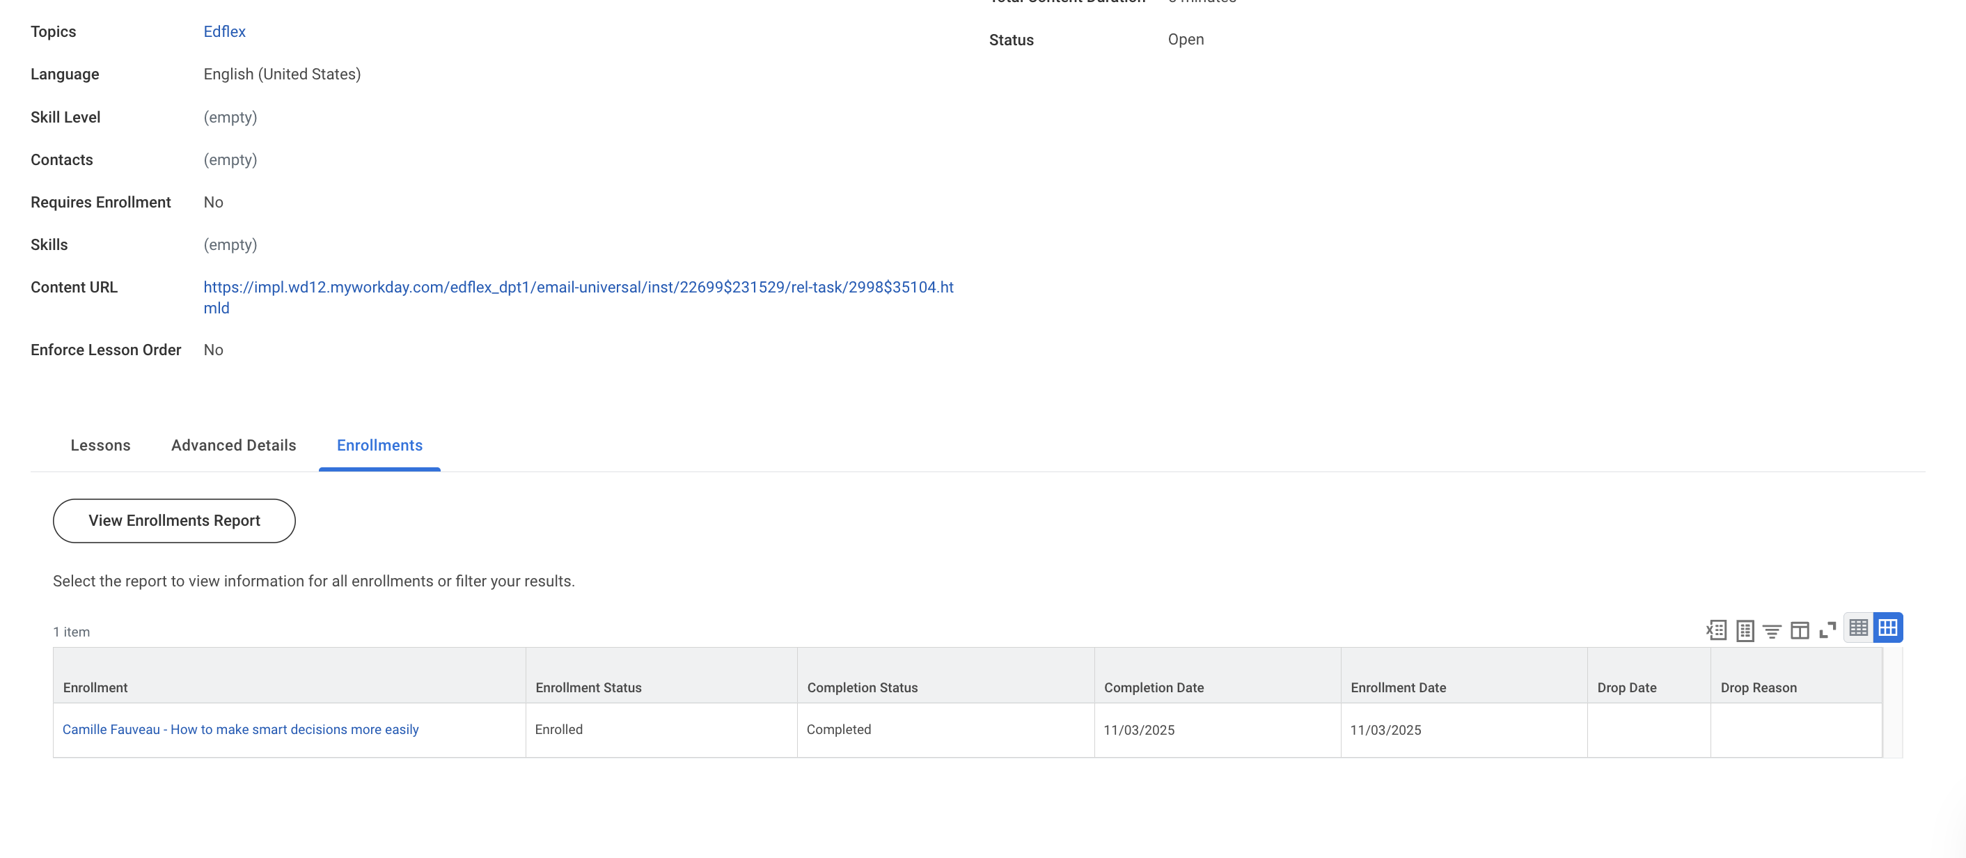Switch to the Advanced Details tab
This screenshot has width=1966, height=858.
pyautogui.click(x=233, y=445)
